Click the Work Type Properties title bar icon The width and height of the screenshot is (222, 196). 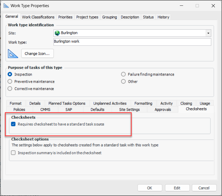(6, 6)
